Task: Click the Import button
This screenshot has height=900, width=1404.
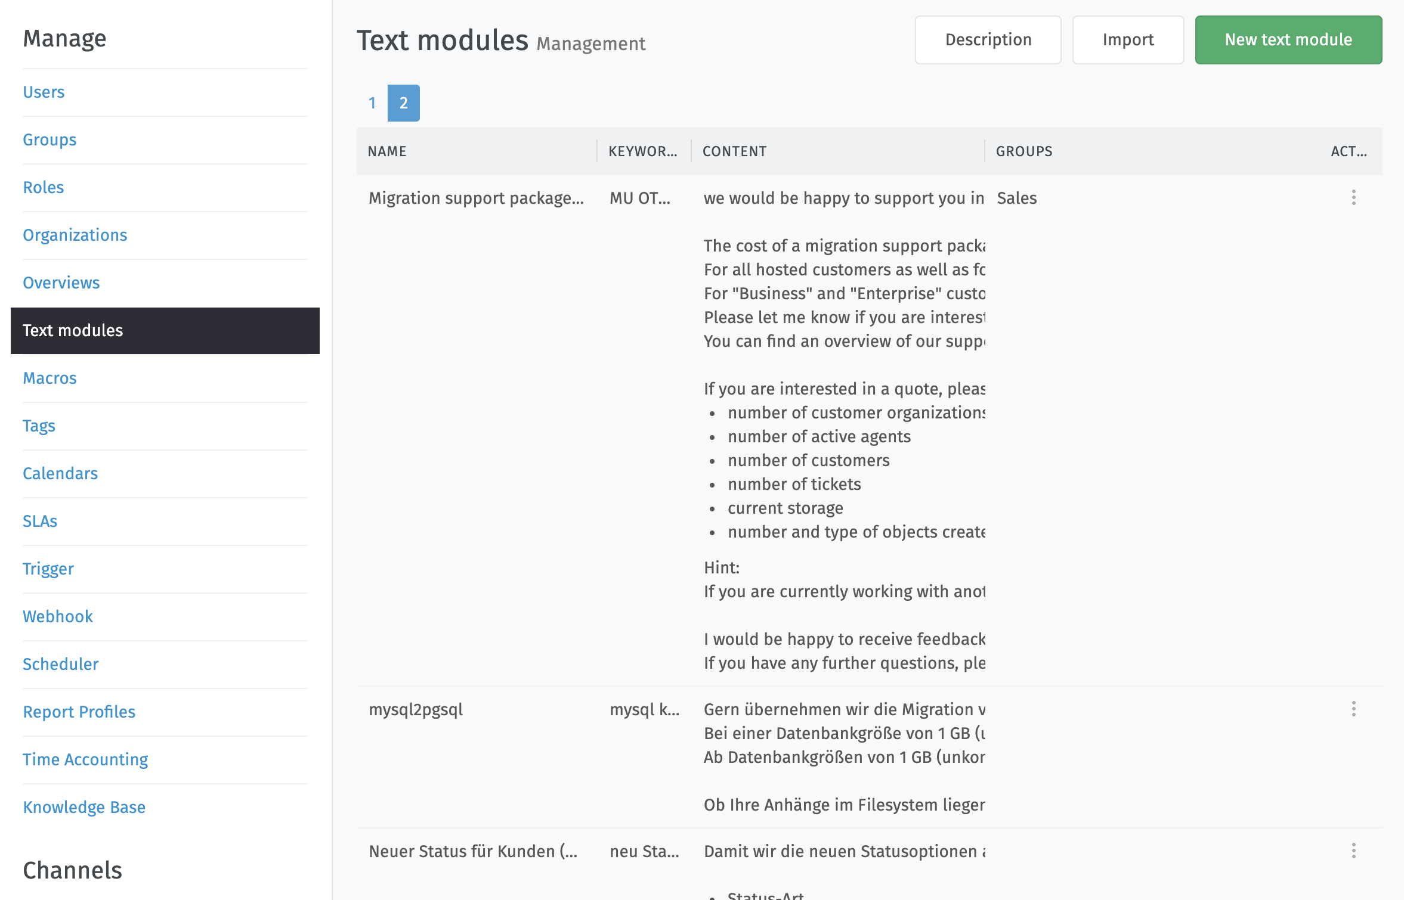Action: (x=1128, y=39)
